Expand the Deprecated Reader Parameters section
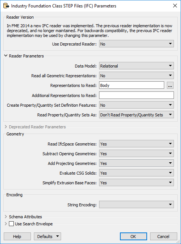Image resolution: width=181 pixels, height=244 pixels. click(x=6, y=127)
